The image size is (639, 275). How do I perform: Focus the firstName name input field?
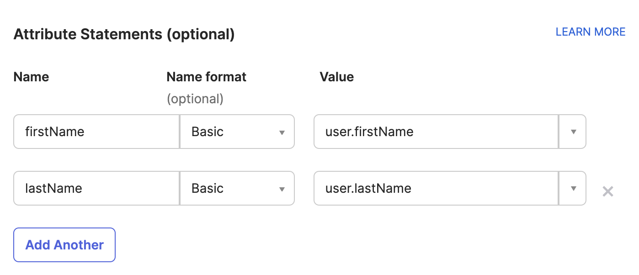(x=96, y=132)
